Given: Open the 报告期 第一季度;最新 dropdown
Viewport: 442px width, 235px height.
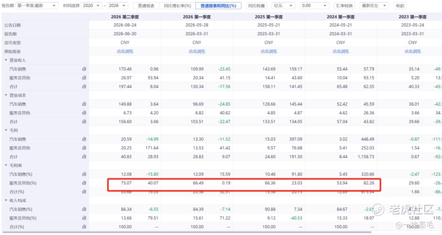Looking at the screenshot, I should [x=37, y=6].
